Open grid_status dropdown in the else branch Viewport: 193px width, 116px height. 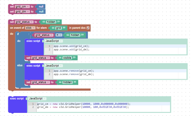click(x=41, y=82)
